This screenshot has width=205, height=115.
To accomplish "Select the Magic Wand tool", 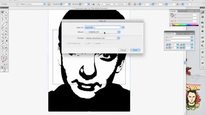I will [3, 16].
